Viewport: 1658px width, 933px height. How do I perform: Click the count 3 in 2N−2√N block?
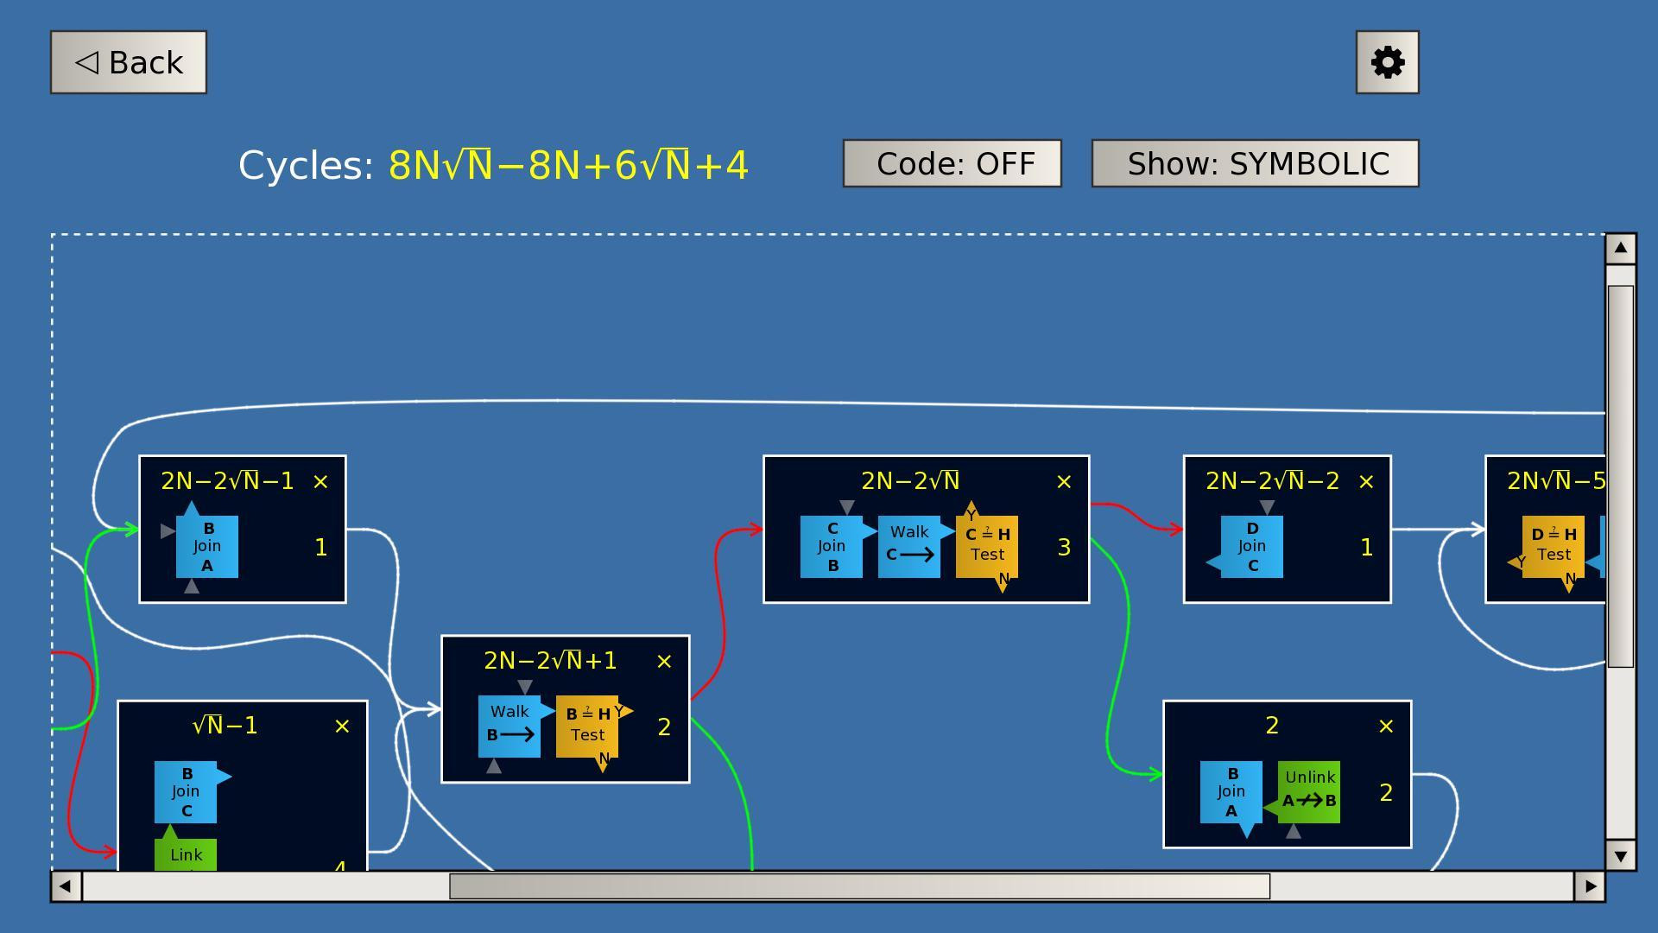click(x=1064, y=548)
